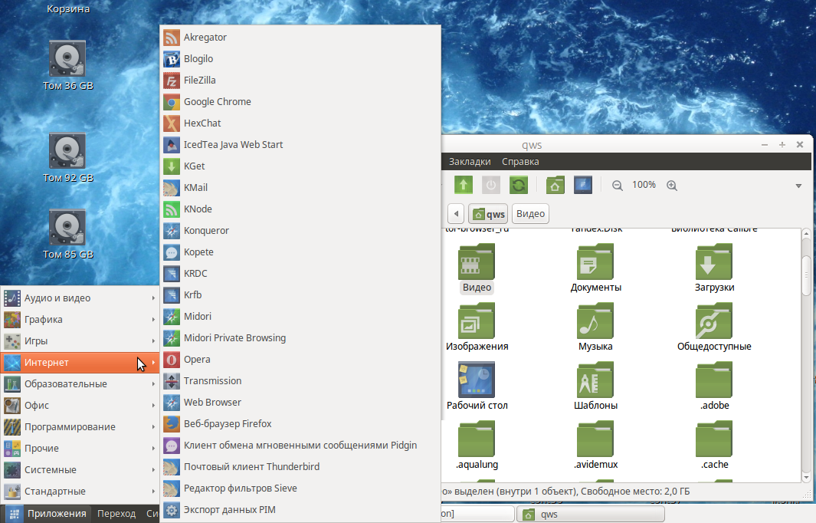Expand Аудио и видео submenu
The height and width of the screenshot is (523, 816).
click(80, 298)
